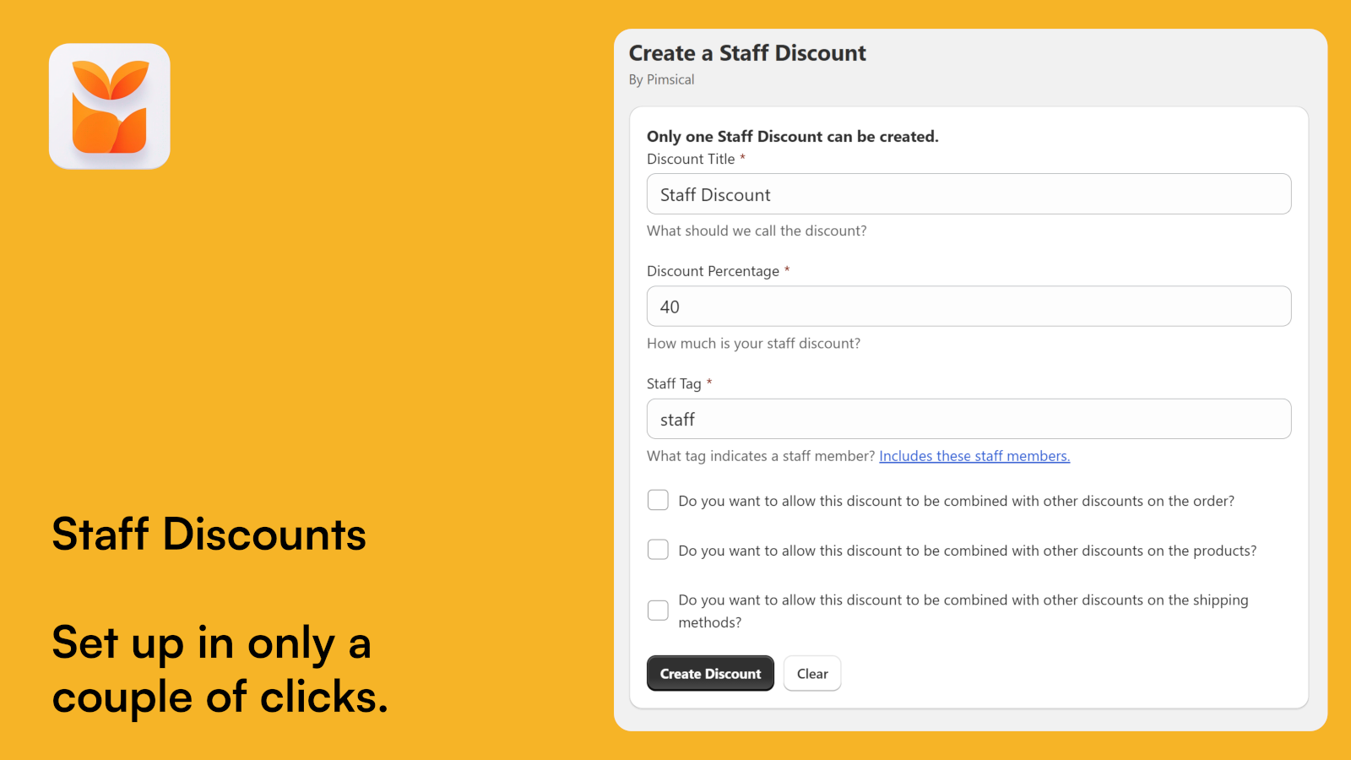This screenshot has height=760, width=1351.
Task: Click the Discount Percentage label
Action: (713, 271)
